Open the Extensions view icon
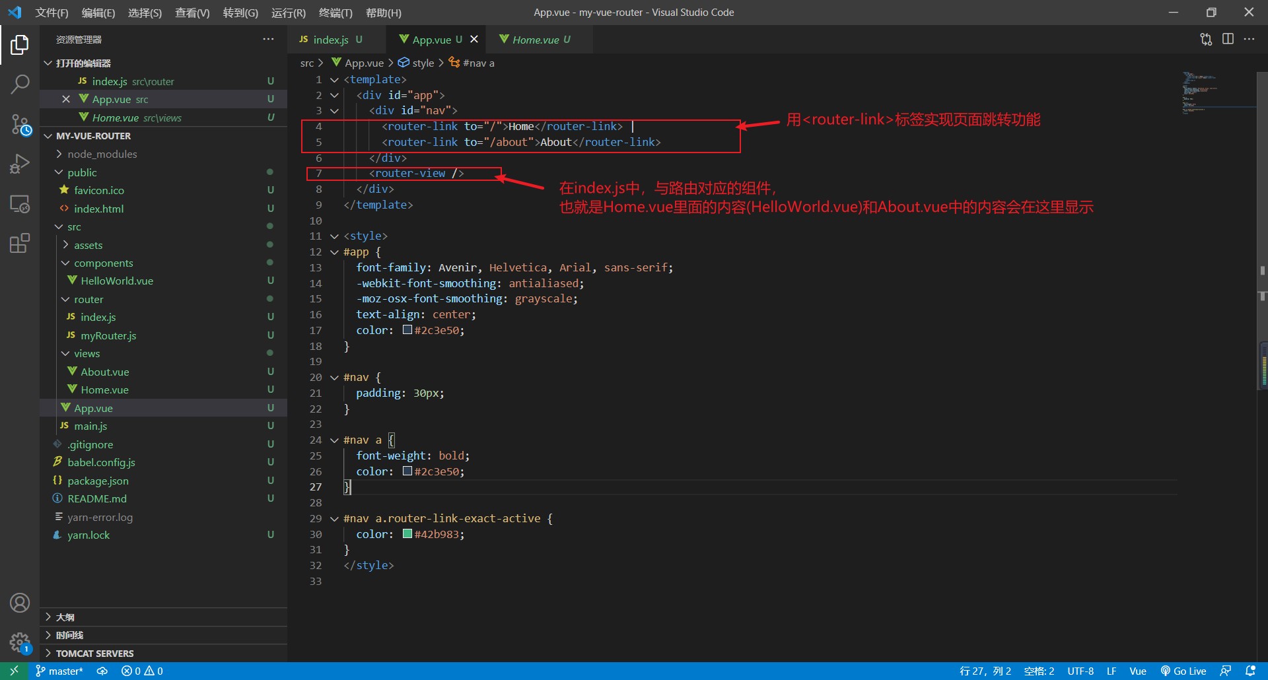The image size is (1268, 680). [20, 243]
